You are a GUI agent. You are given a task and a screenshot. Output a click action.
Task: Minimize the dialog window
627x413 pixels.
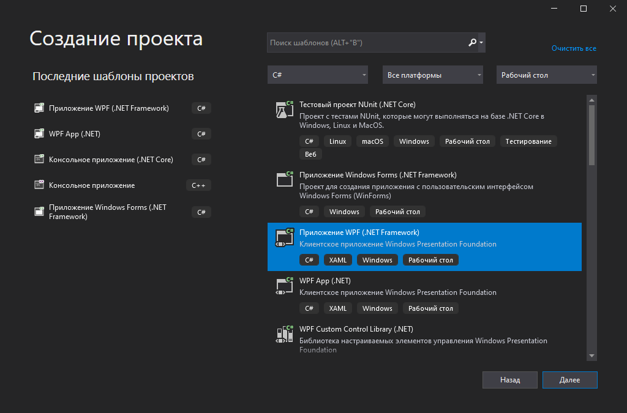554,9
